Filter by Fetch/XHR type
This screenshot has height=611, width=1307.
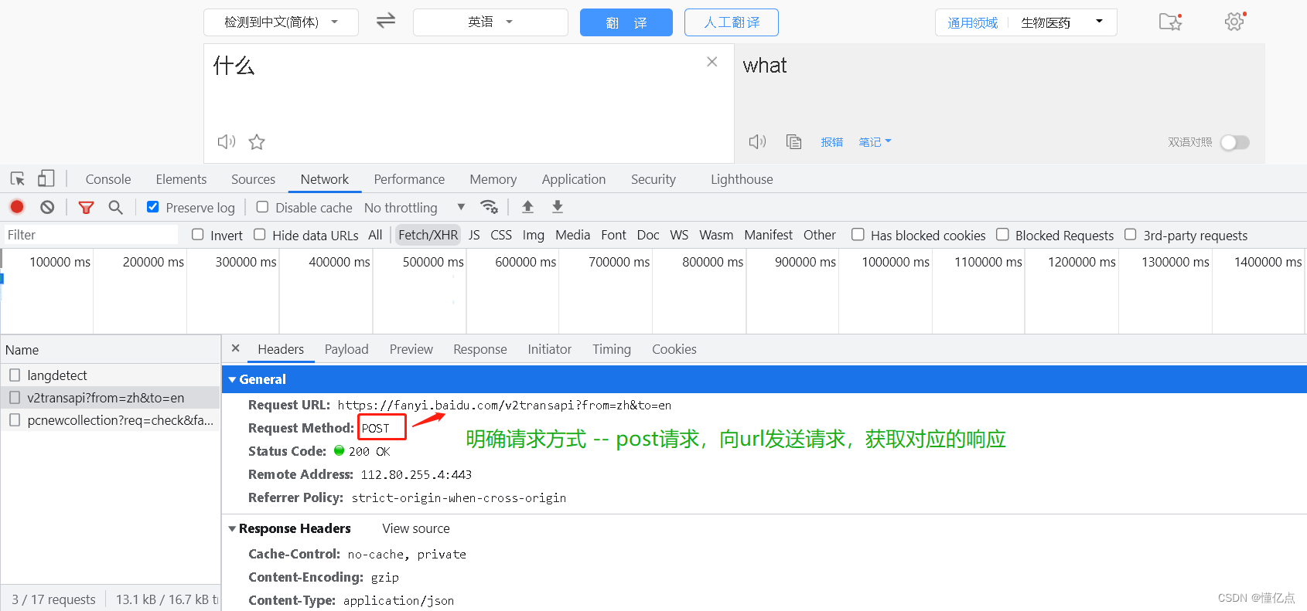(428, 235)
